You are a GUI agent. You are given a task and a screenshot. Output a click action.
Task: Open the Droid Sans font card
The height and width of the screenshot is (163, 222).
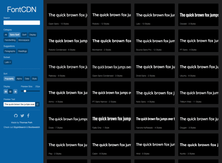point(155,67)
